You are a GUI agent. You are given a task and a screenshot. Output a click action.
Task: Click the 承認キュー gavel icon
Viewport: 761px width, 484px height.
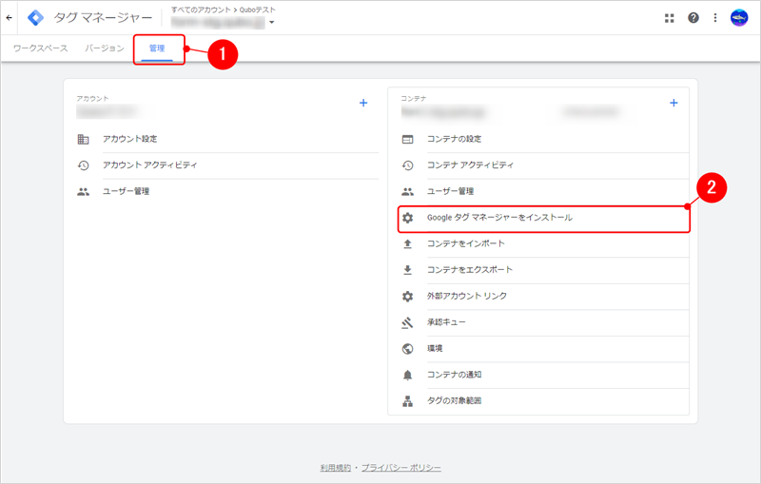[407, 322]
